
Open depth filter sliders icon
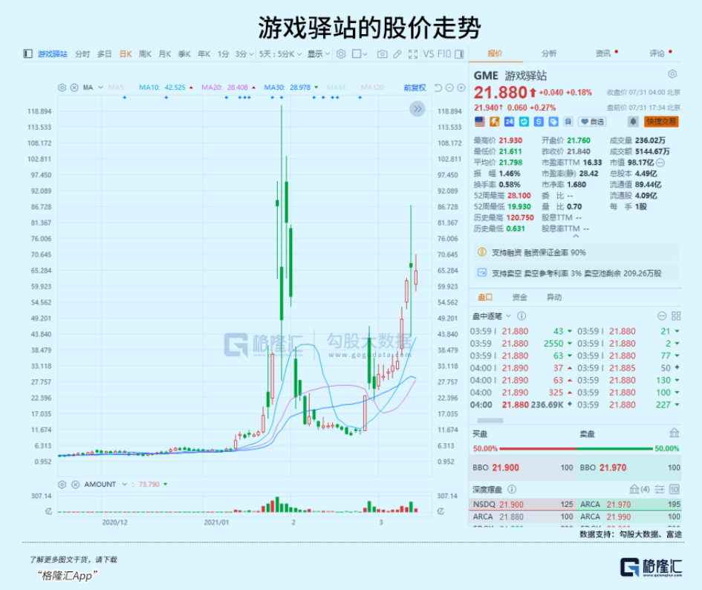tap(660, 489)
